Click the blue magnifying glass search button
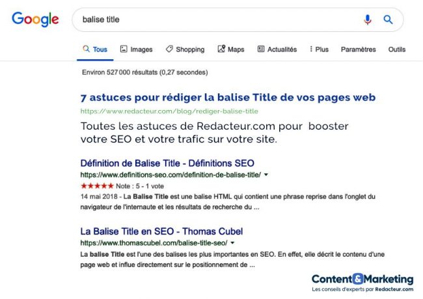The height and width of the screenshot is (299, 423). (388, 20)
